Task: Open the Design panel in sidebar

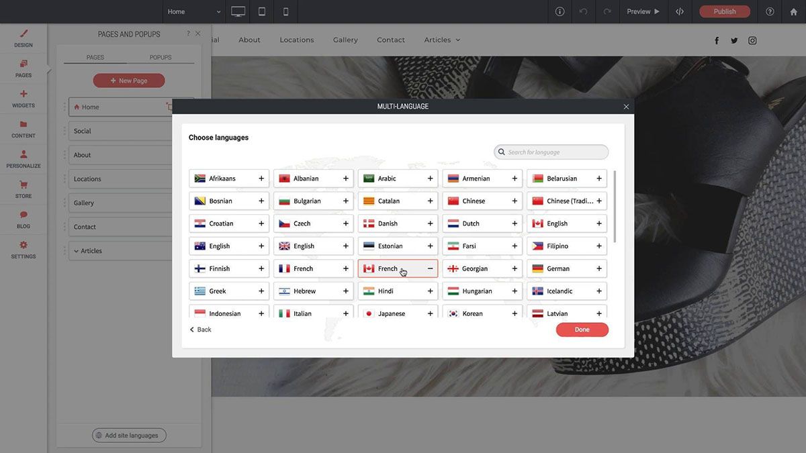Action: click(x=24, y=38)
